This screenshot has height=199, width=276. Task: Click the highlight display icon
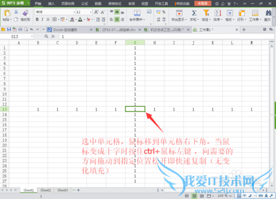click(x=179, y=13)
